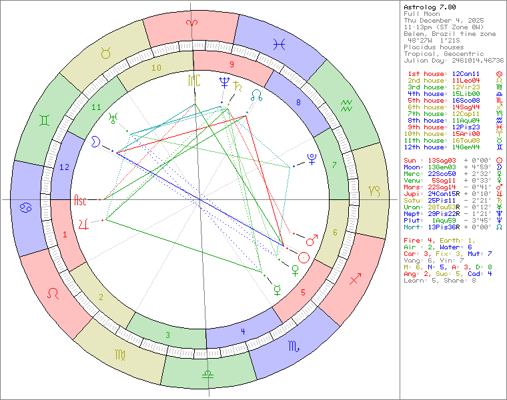Select the North Node glyph inside the chart wheel
This screenshot has height=400, width=507.
256,95
